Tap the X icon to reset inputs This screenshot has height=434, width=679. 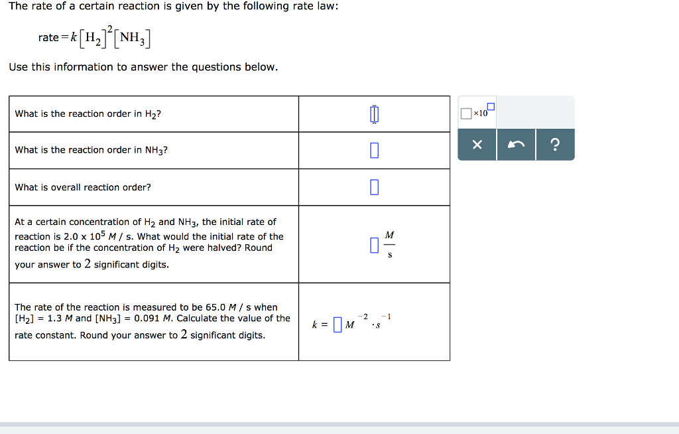476,144
